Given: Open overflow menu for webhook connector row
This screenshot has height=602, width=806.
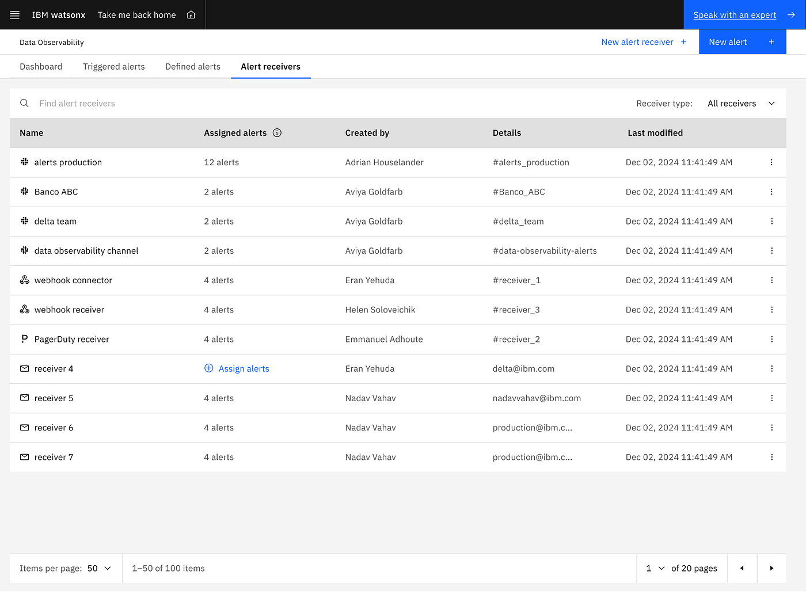Looking at the screenshot, I should pos(771,280).
